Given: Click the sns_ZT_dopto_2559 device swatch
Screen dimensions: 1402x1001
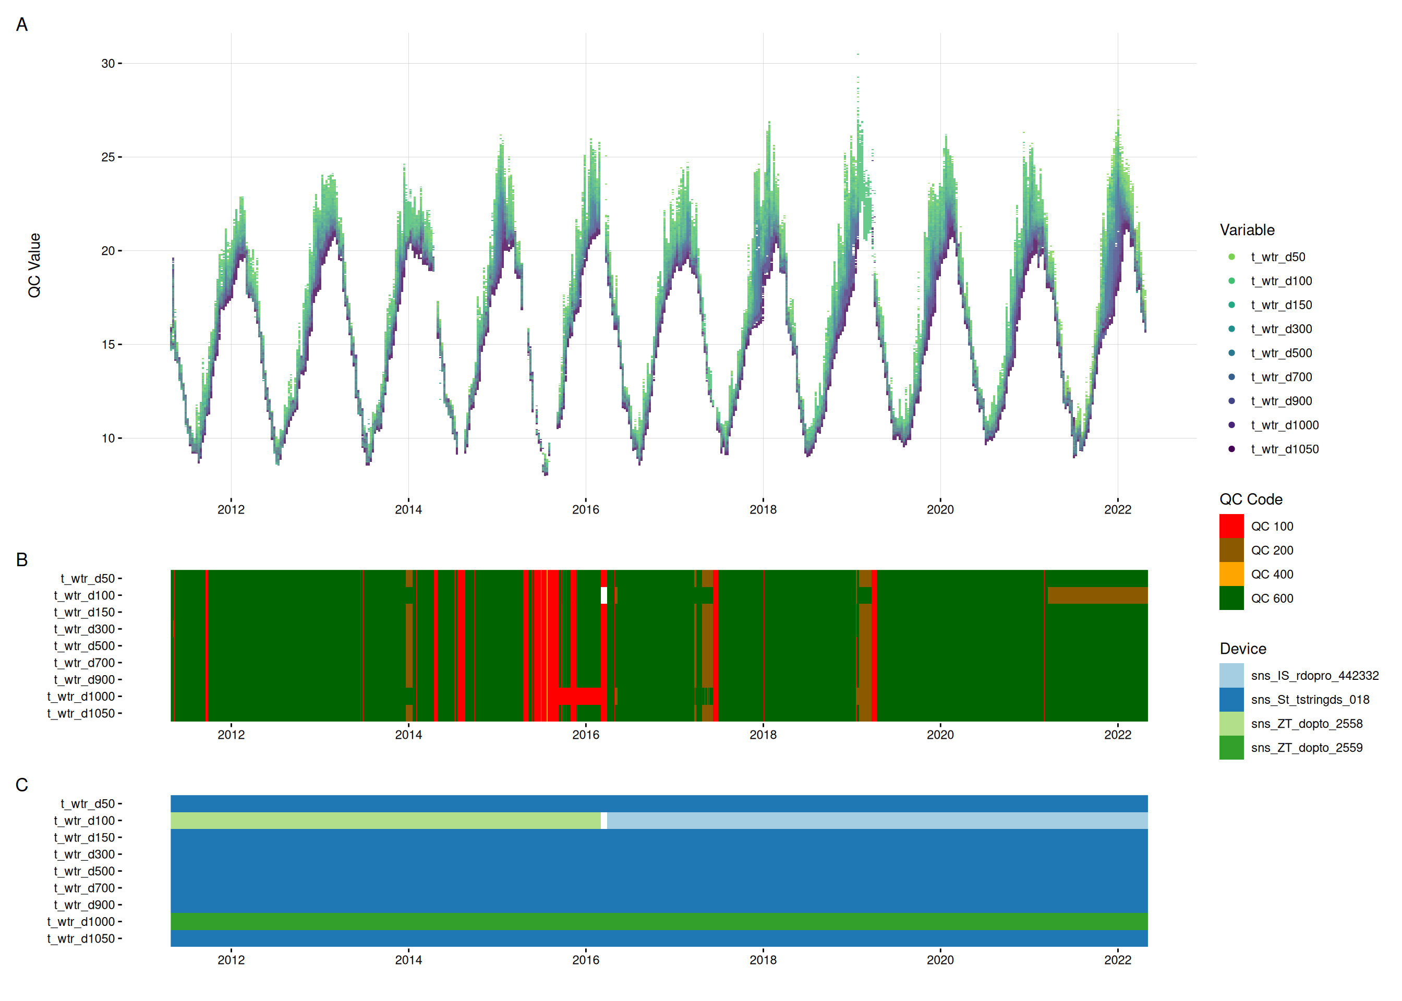Looking at the screenshot, I should click(x=1231, y=748).
